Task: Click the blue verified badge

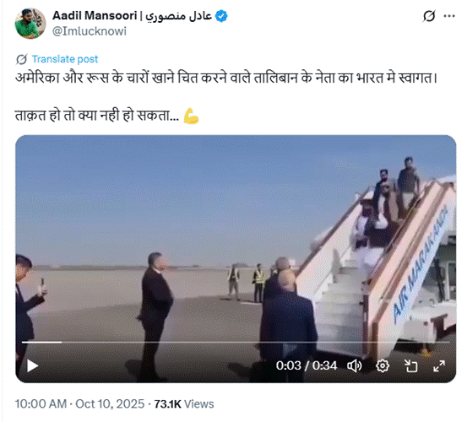Action: (x=221, y=16)
